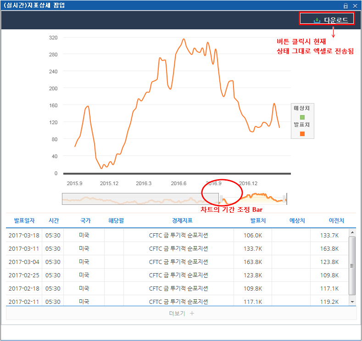Screen dimensions: 362x341
Task: Click the 163.8K value in 2017-03-04 row 발표치
Action: coord(253,262)
